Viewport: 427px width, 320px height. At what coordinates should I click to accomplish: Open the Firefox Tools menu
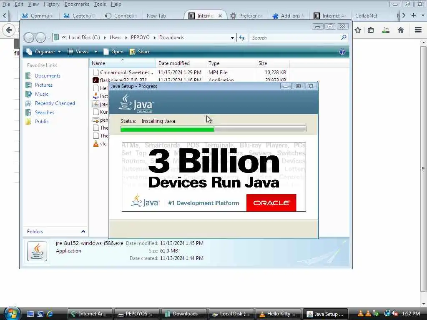tap(100, 4)
